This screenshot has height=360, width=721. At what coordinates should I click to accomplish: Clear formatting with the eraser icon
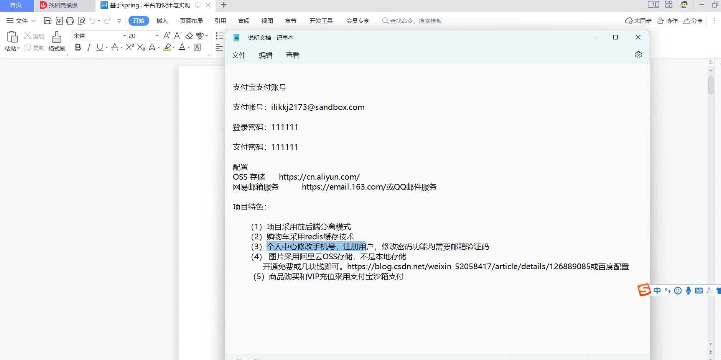click(189, 36)
